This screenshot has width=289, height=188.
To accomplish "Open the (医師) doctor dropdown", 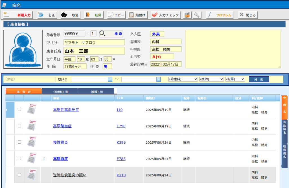I will [212, 79].
